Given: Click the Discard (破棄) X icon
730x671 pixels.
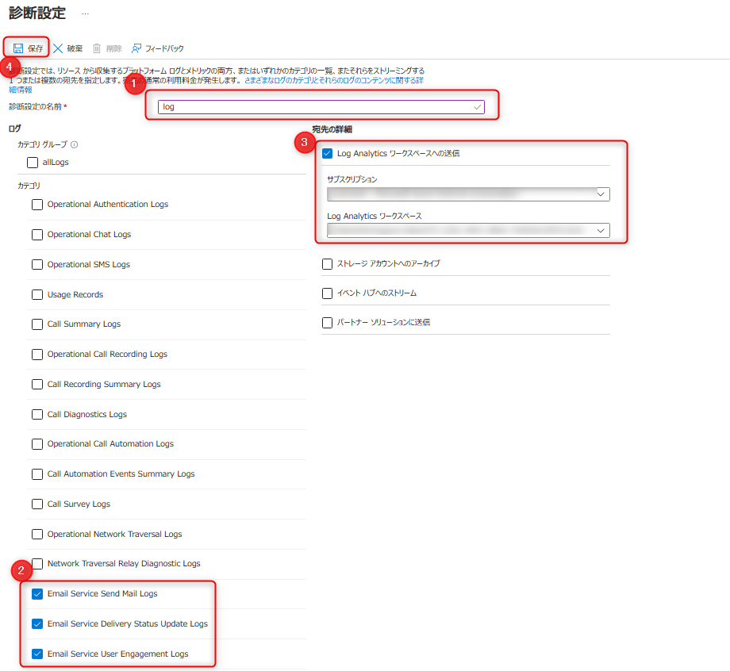Looking at the screenshot, I should (58, 48).
